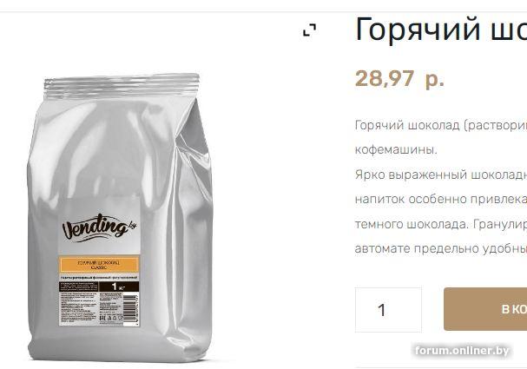Click the Vending.by logo on the package
Image resolution: width=527 pixels, height=369 pixels.
click(100, 227)
